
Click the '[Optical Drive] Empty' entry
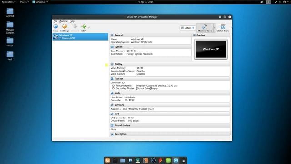coord(147,88)
